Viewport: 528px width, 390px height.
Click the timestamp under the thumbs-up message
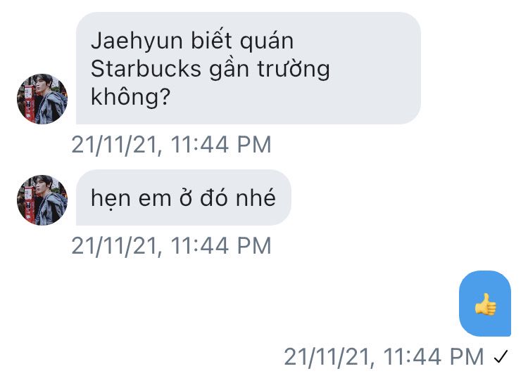click(384, 357)
